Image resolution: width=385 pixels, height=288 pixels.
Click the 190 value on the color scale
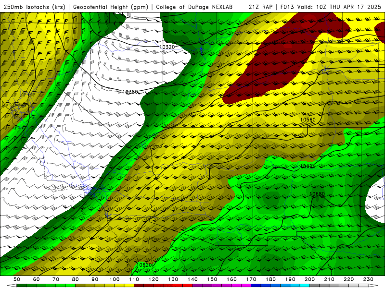click(290, 279)
